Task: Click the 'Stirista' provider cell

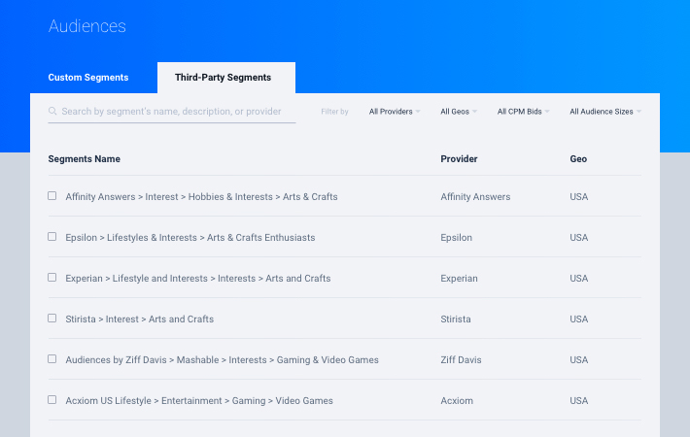Action: 456,319
